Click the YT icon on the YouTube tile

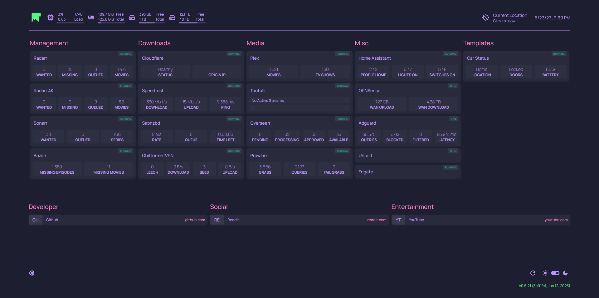(398, 220)
